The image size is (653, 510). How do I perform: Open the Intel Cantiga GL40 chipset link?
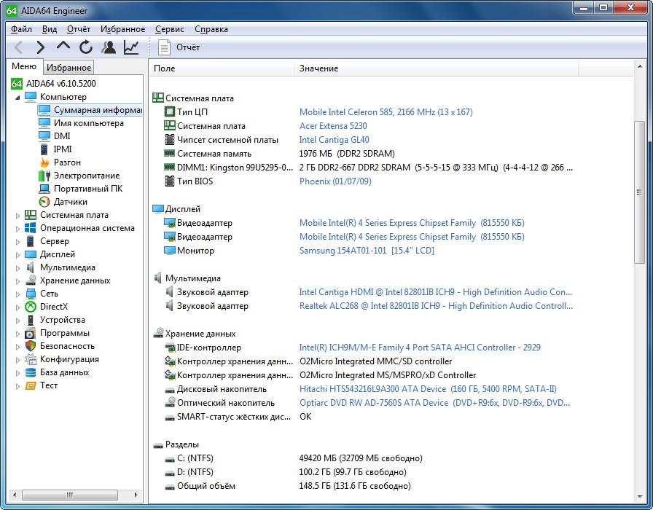coord(334,140)
